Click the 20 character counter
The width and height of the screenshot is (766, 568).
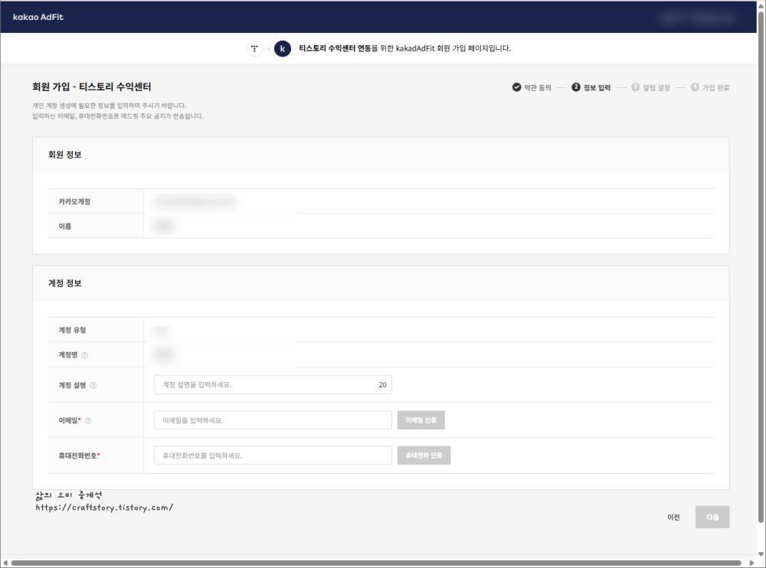coord(382,385)
